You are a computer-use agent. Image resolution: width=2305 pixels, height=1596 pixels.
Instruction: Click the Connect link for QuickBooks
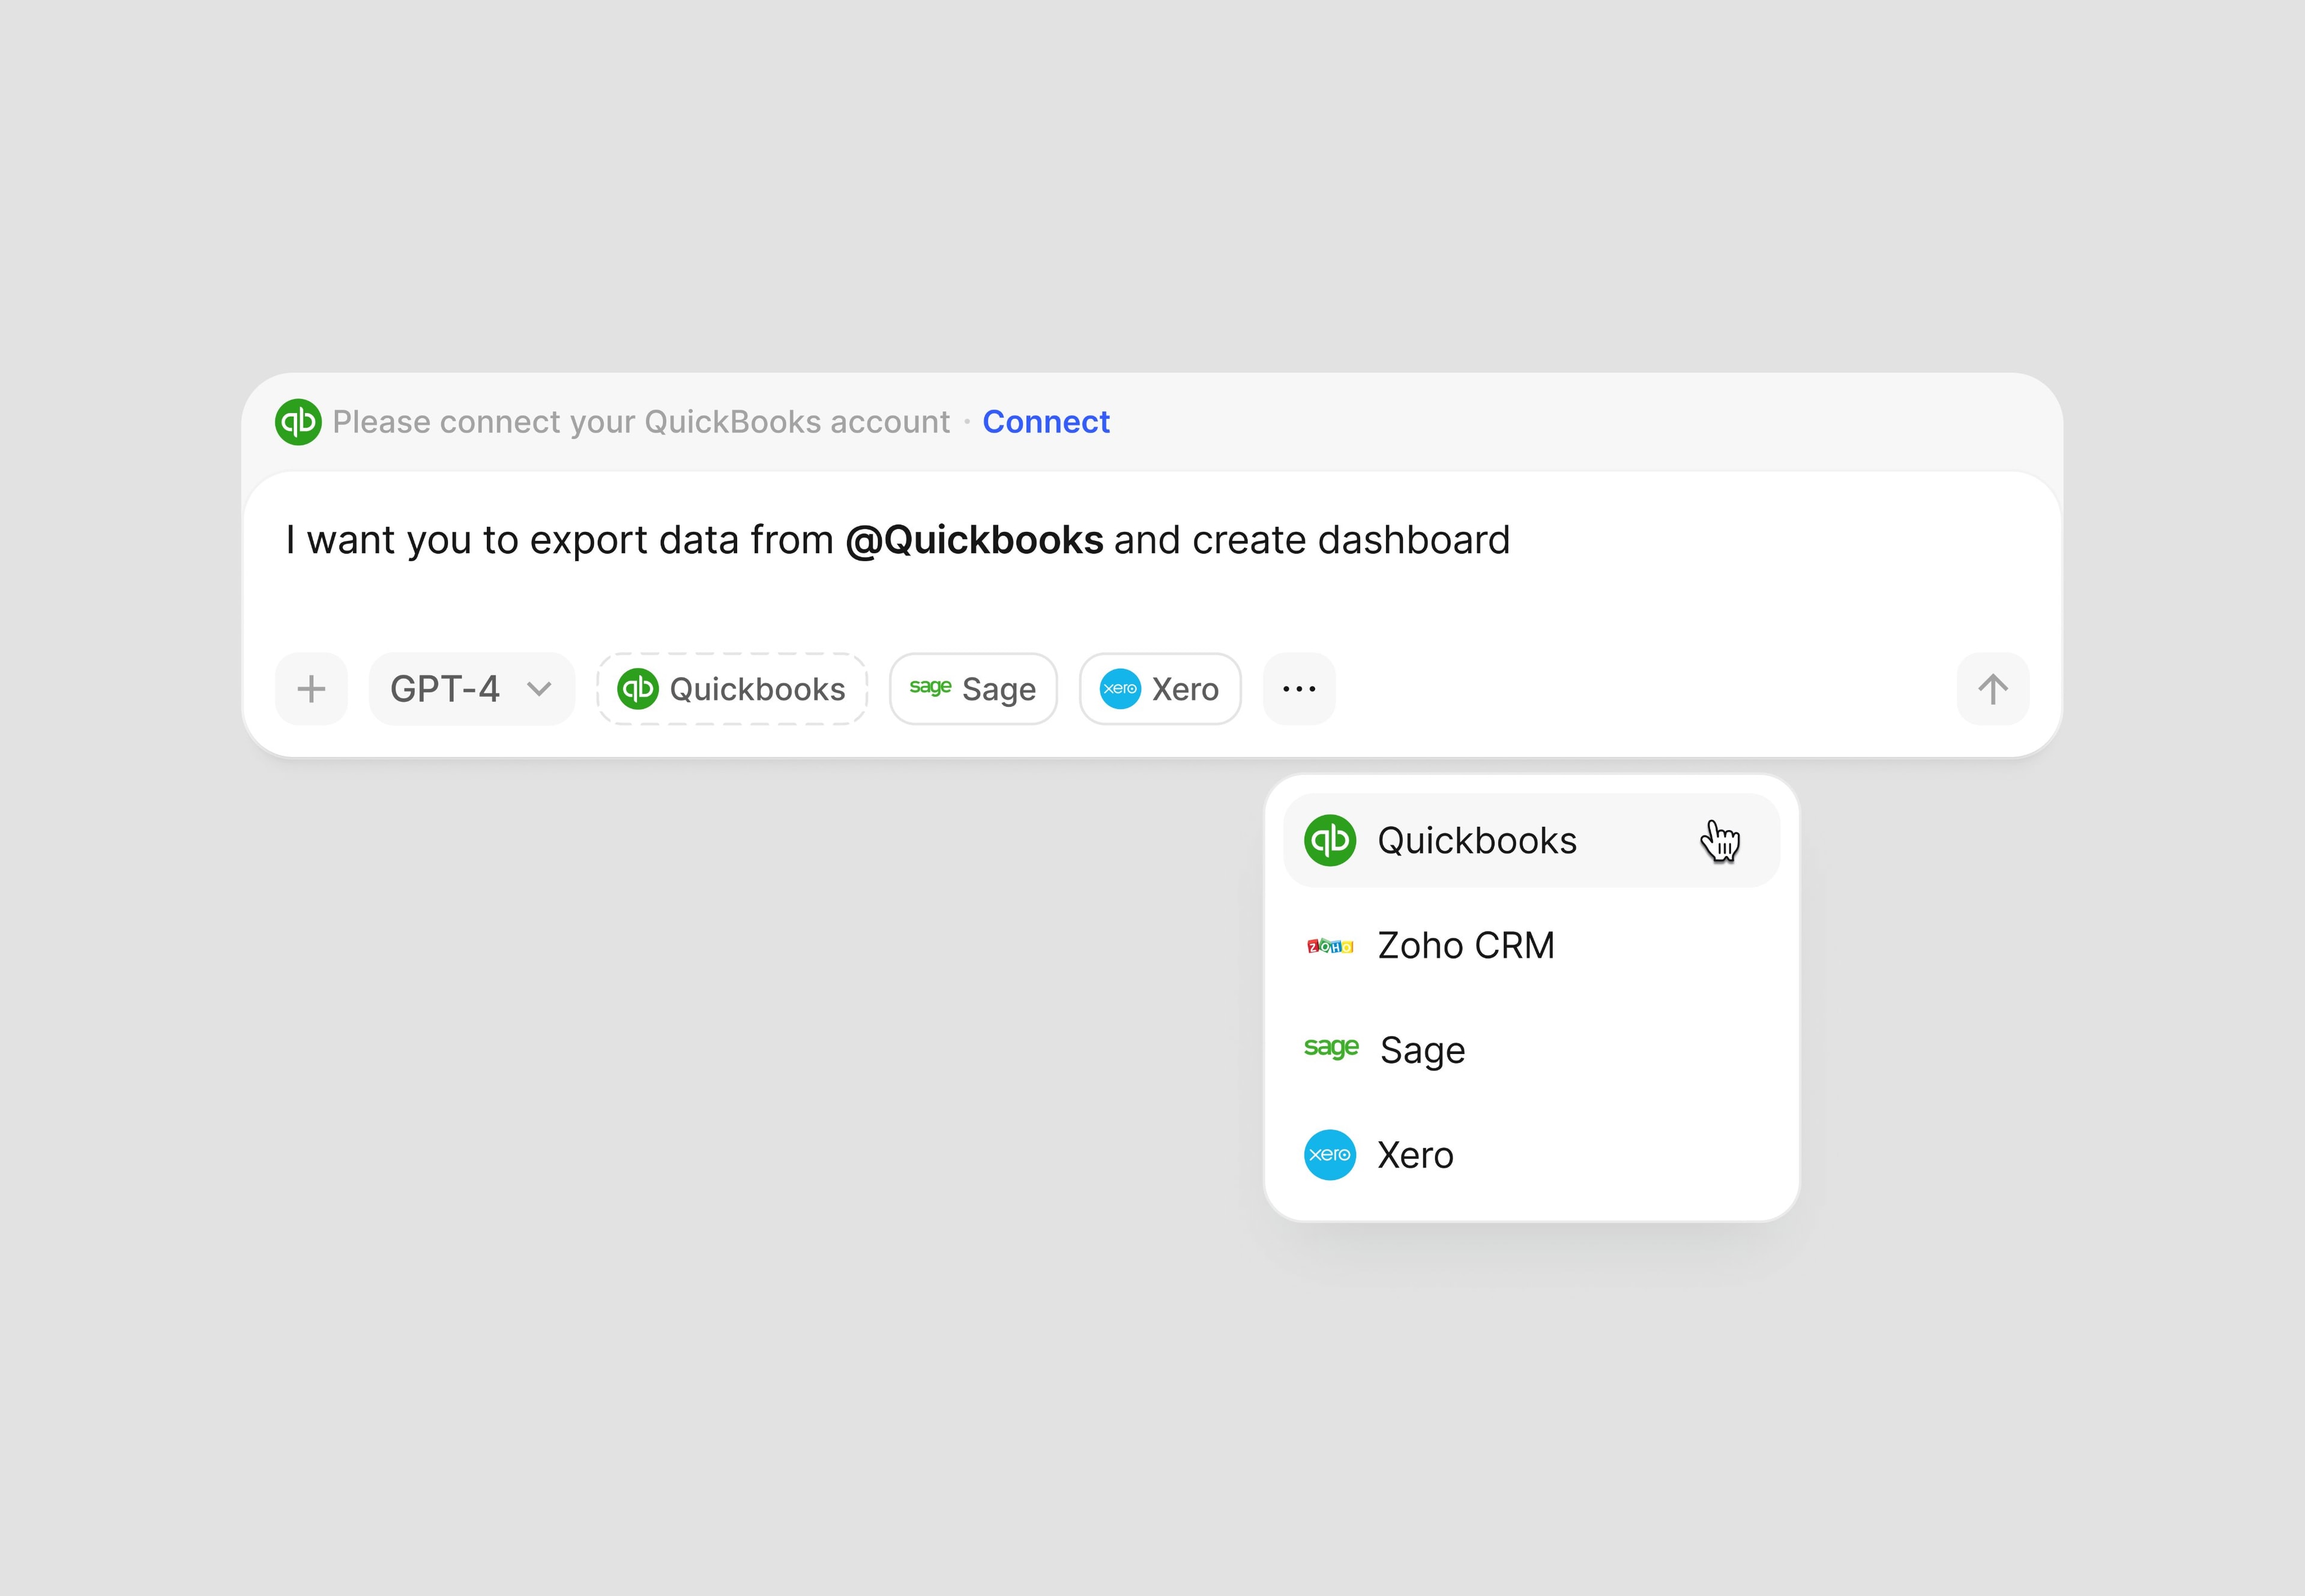coord(1046,422)
